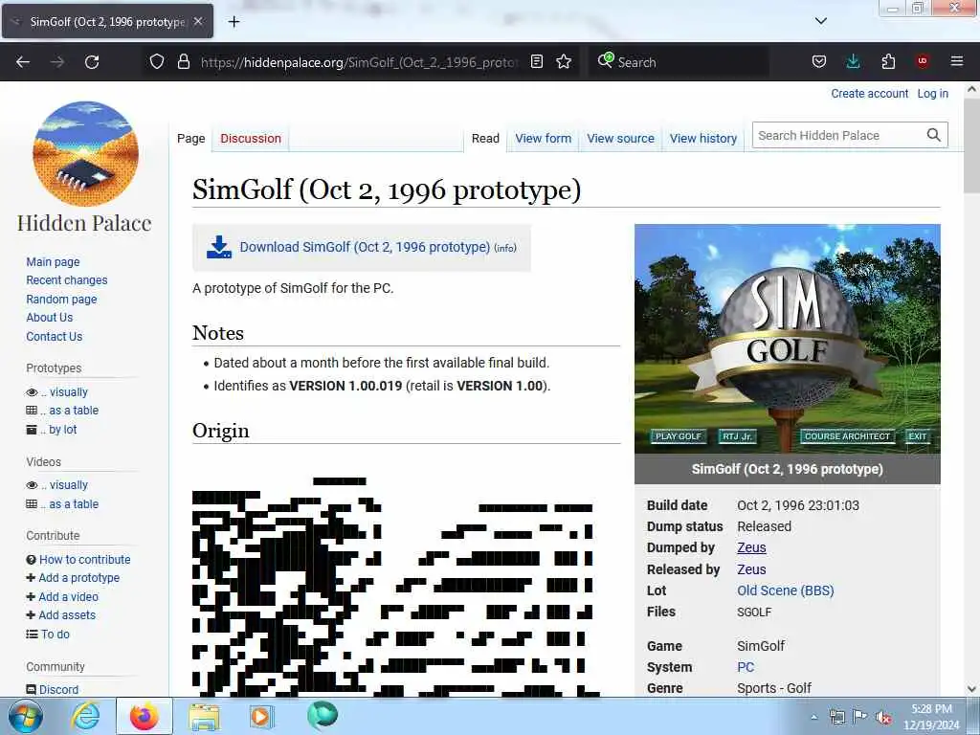Open Random page link
This screenshot has width=980, height=735.
61,299
